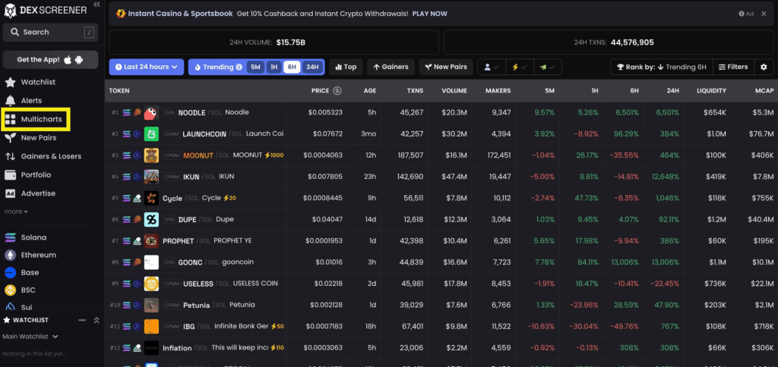
Task: Open Gainers & Losers arrows icon
Action: (11, 156)
